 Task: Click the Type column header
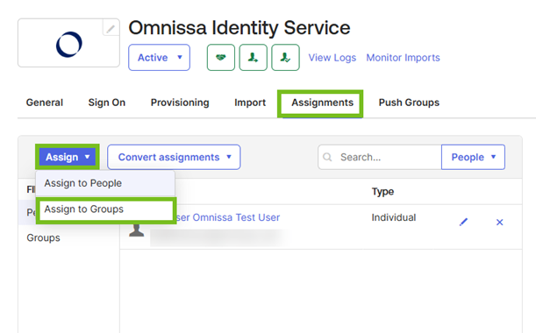point(382,192)
